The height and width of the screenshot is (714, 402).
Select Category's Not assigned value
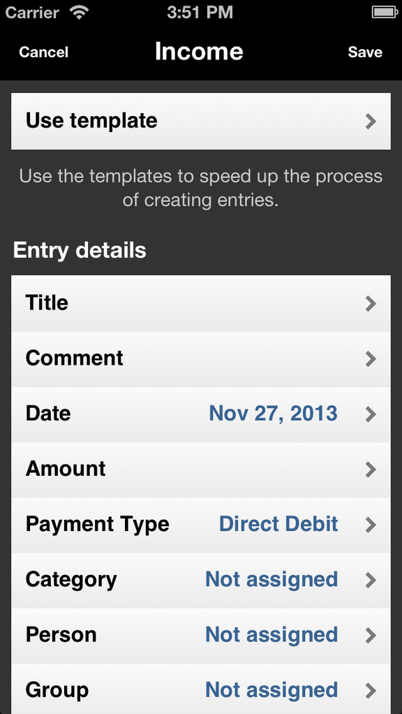tap(271, 580)
